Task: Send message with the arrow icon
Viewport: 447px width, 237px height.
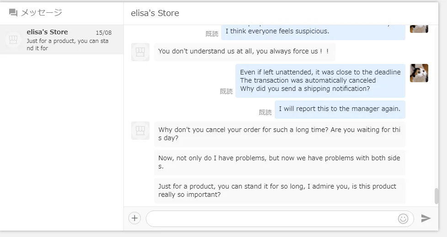Action: [426, 218]
